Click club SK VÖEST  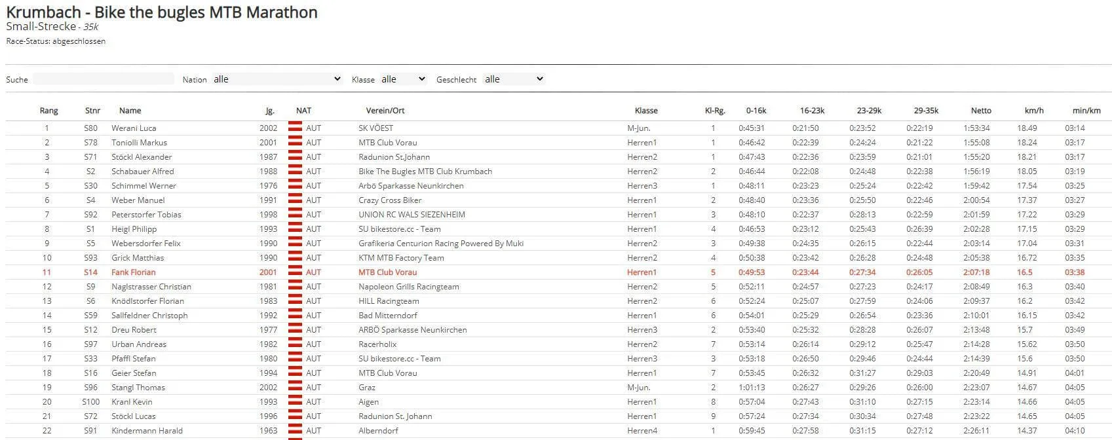(x=376, y=128)
